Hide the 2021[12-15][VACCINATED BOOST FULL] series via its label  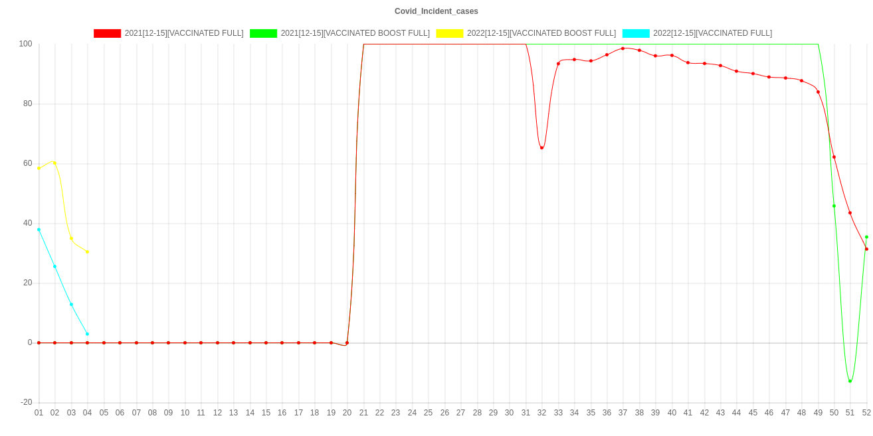coord(355,33)
